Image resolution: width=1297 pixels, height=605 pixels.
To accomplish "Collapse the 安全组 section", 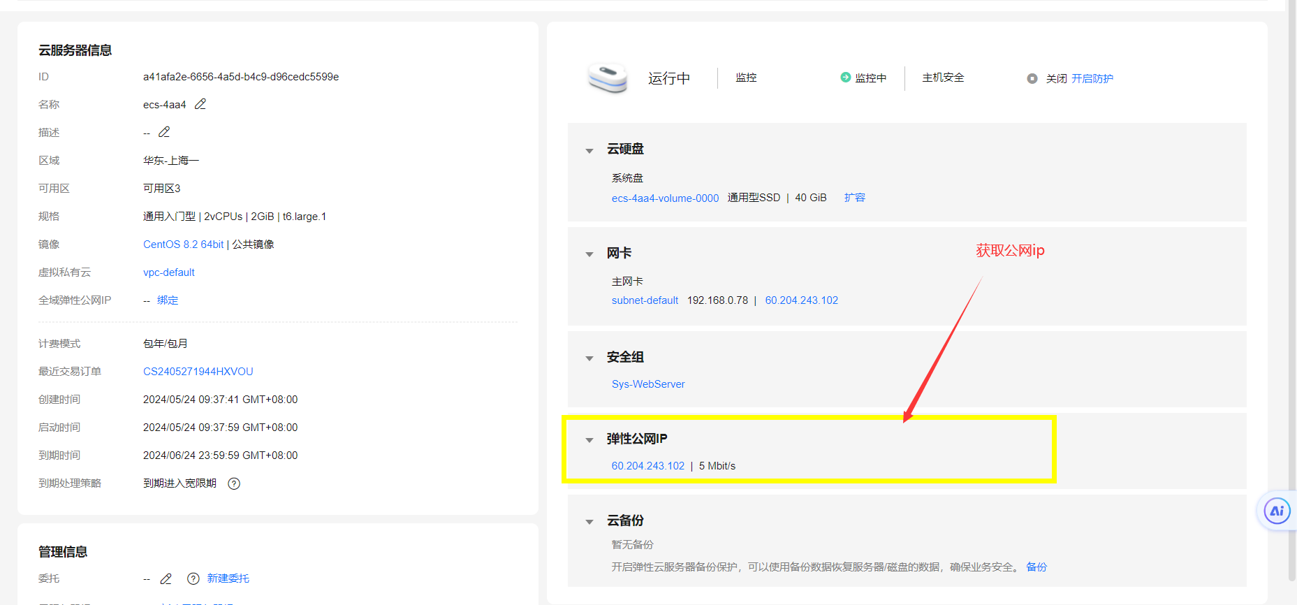I will coord(589,358).
